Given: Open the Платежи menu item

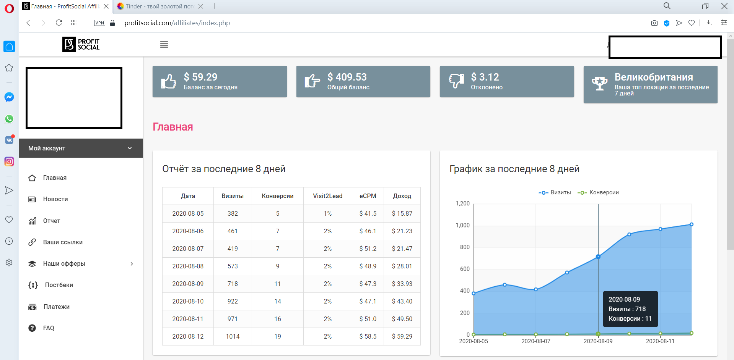Looking at the screenshot, I should [56, 307].
